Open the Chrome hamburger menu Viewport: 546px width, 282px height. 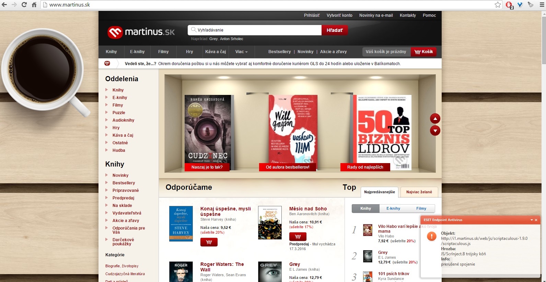tap(542, 5)
